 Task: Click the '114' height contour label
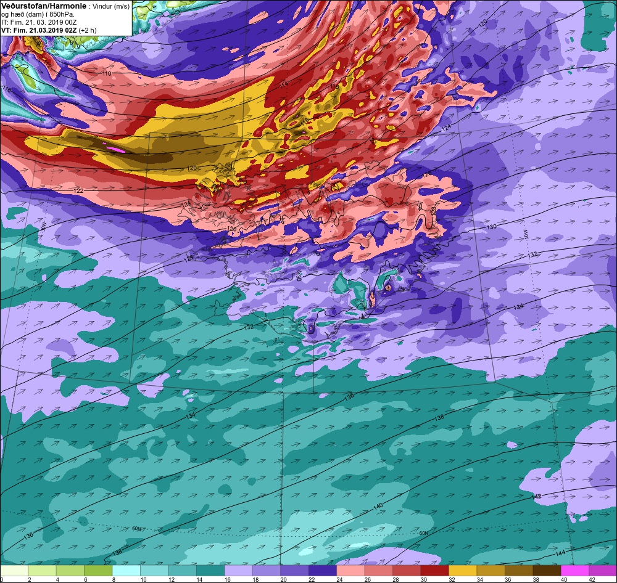284,84
